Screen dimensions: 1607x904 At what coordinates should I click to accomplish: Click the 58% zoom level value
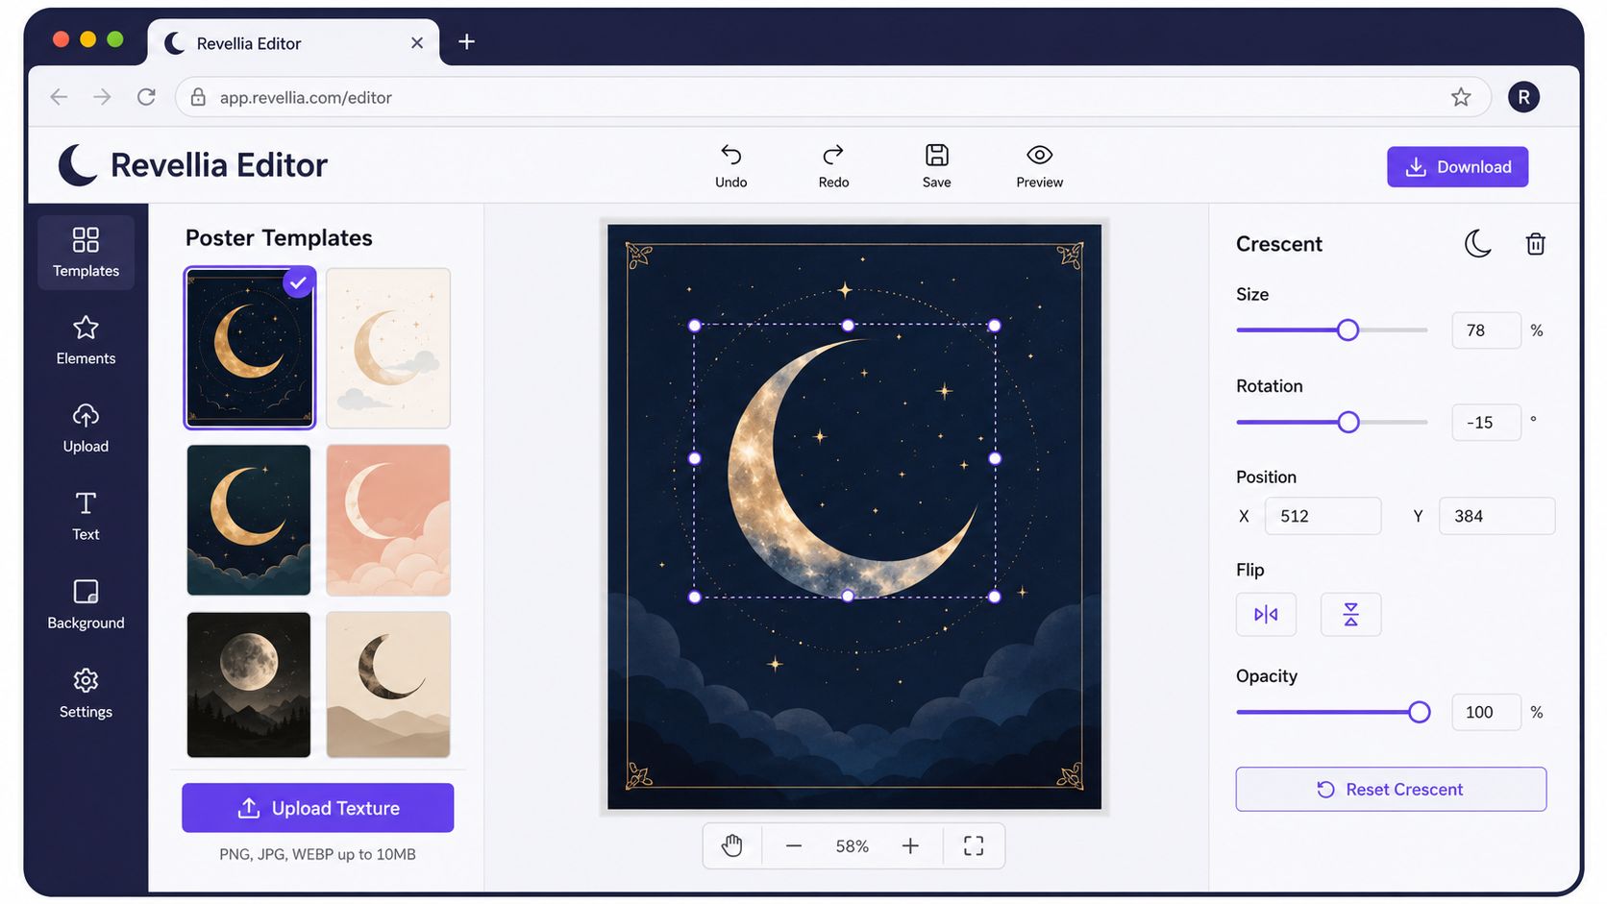point(852,846)
